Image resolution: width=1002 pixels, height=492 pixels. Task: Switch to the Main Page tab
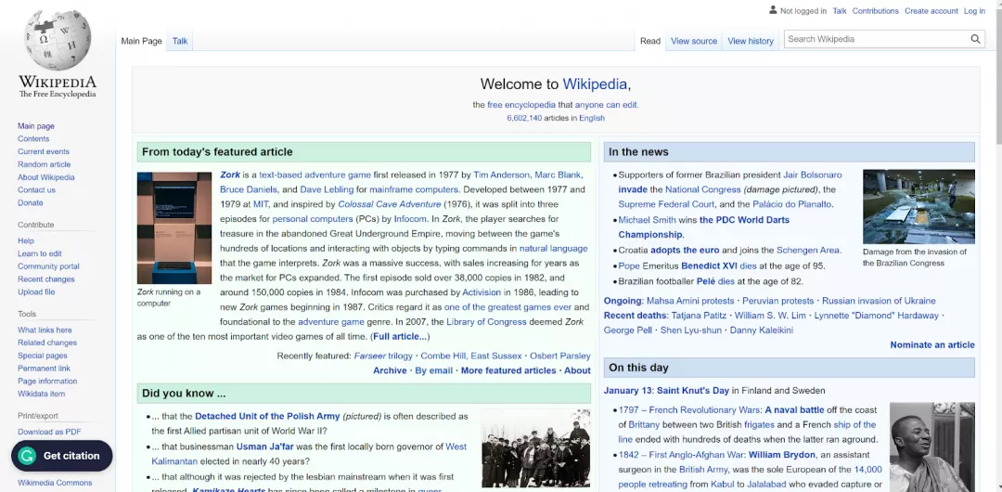click(141, 41)
